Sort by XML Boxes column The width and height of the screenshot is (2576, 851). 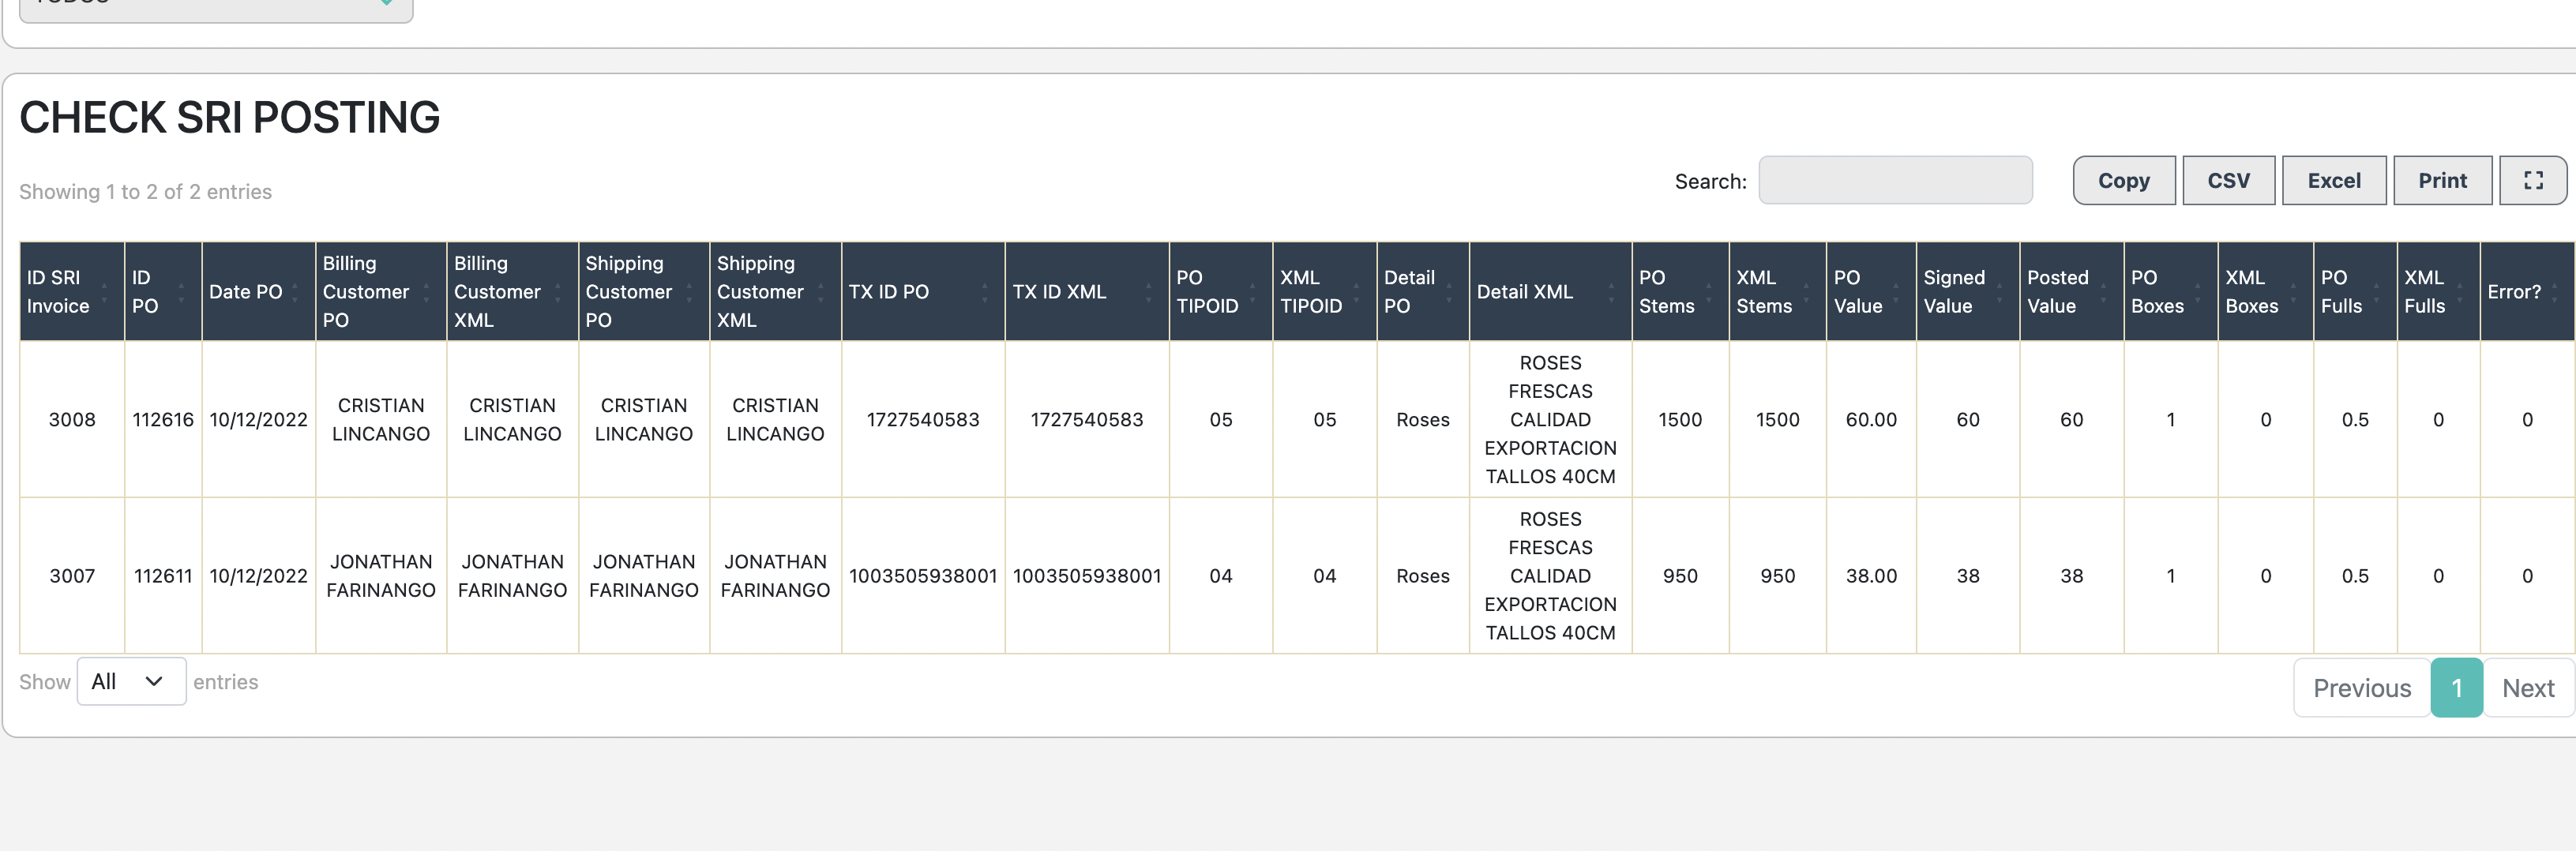pos(2266,291)
